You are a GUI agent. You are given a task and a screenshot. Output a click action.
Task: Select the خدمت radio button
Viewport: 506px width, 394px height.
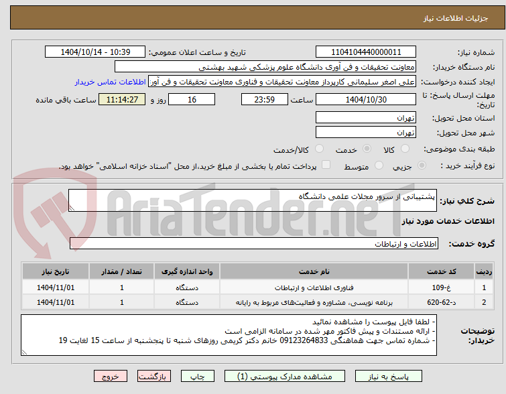(x=367, y=149)
